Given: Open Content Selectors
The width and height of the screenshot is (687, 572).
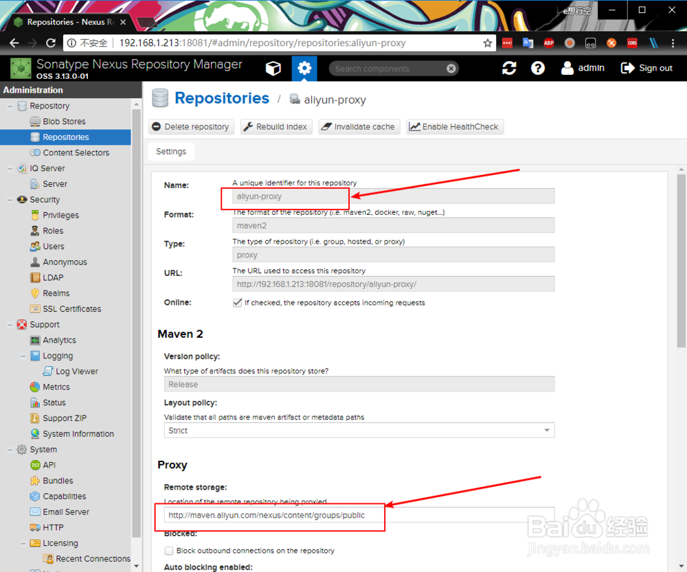Looking at the screenshot, I should (x=76, y=153).
